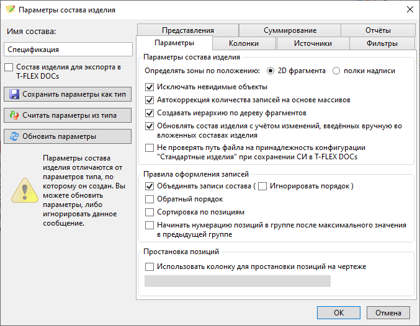Uncheck Создавать иерархию по дереву фрагментов
The image size is (420, 326).
click(150, 113)
